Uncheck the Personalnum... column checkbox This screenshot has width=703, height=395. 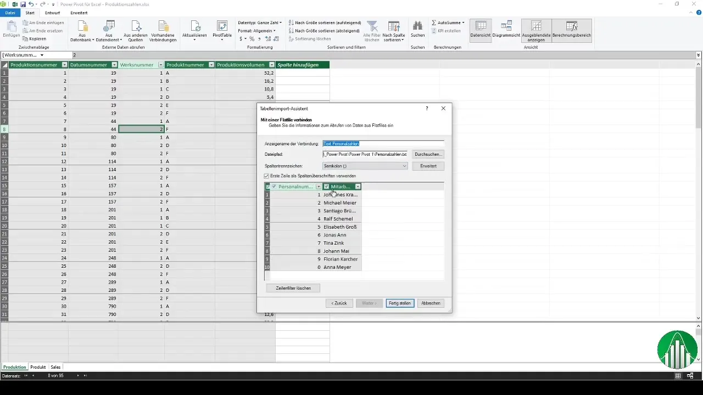point(275,187)
